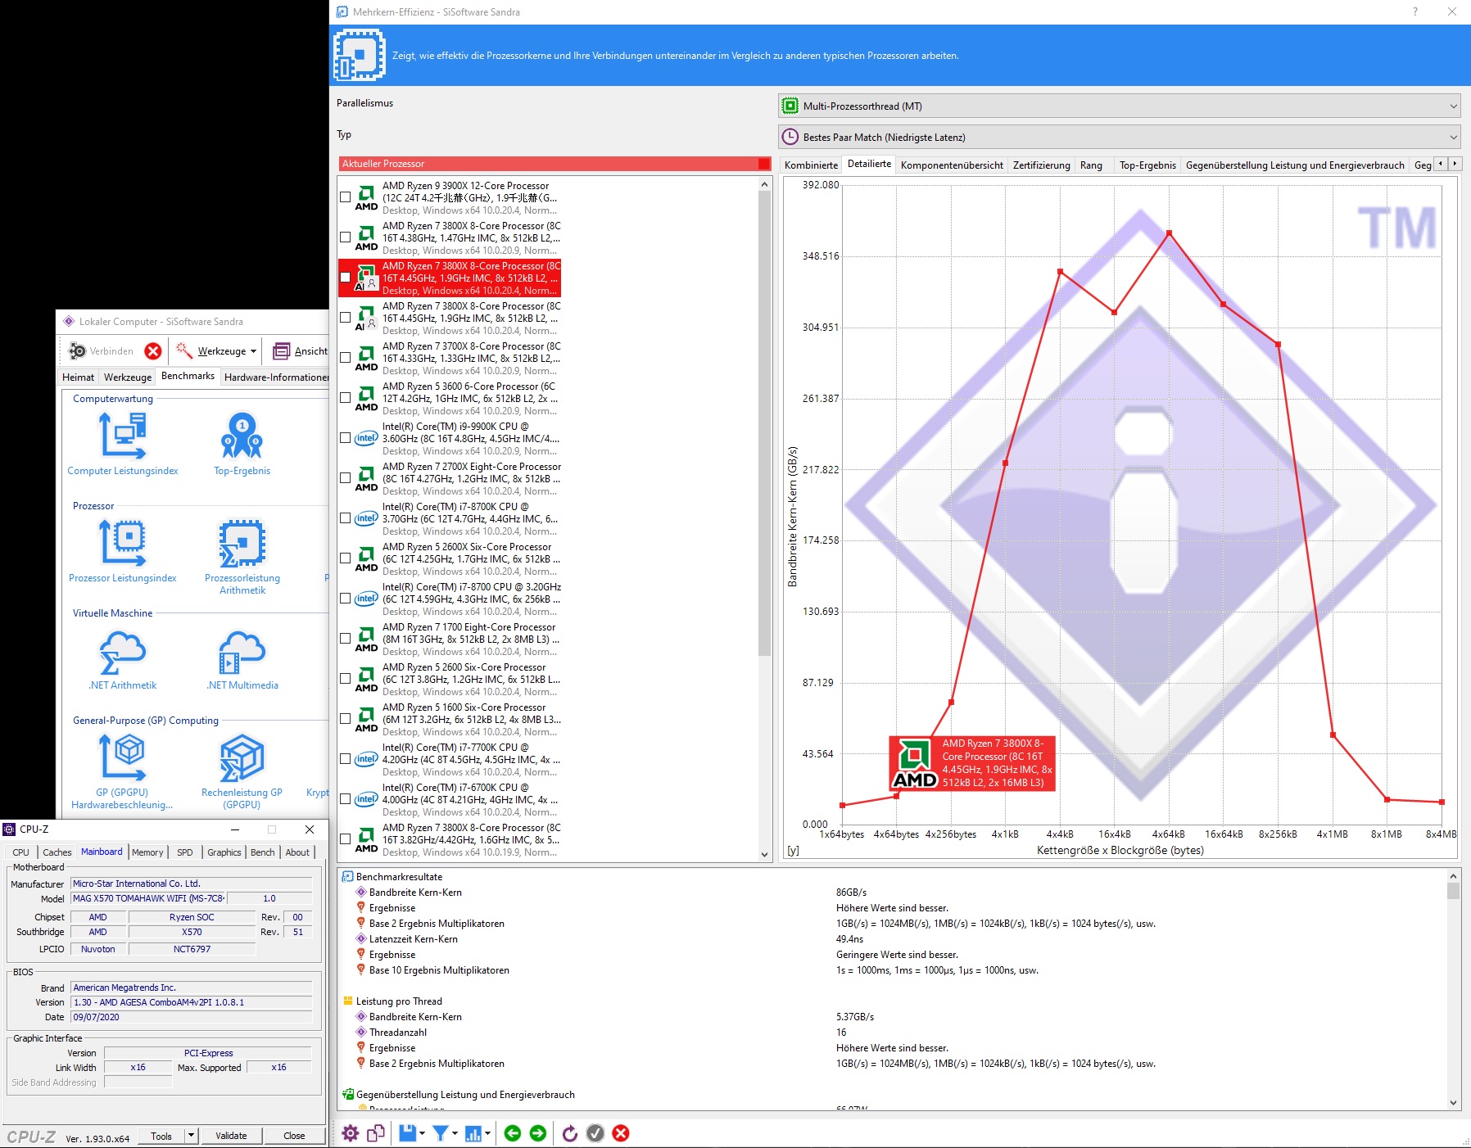Click the help question mark in Sandra title bar
The image size is (1471, 1148).
click(1414, 11)
